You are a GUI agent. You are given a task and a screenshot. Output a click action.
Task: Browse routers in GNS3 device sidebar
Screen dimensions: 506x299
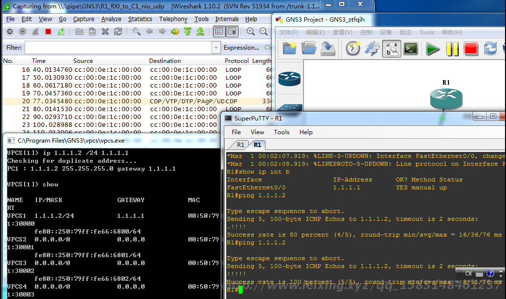(290, 79)
